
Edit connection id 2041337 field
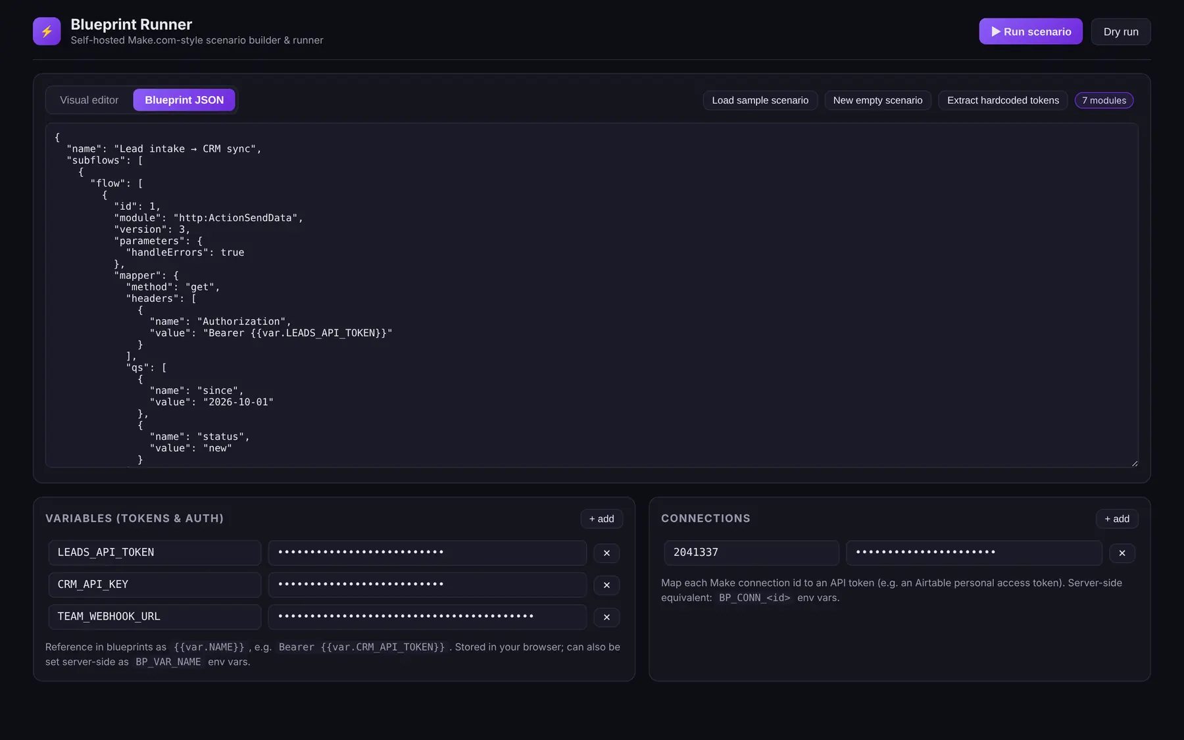751,553
